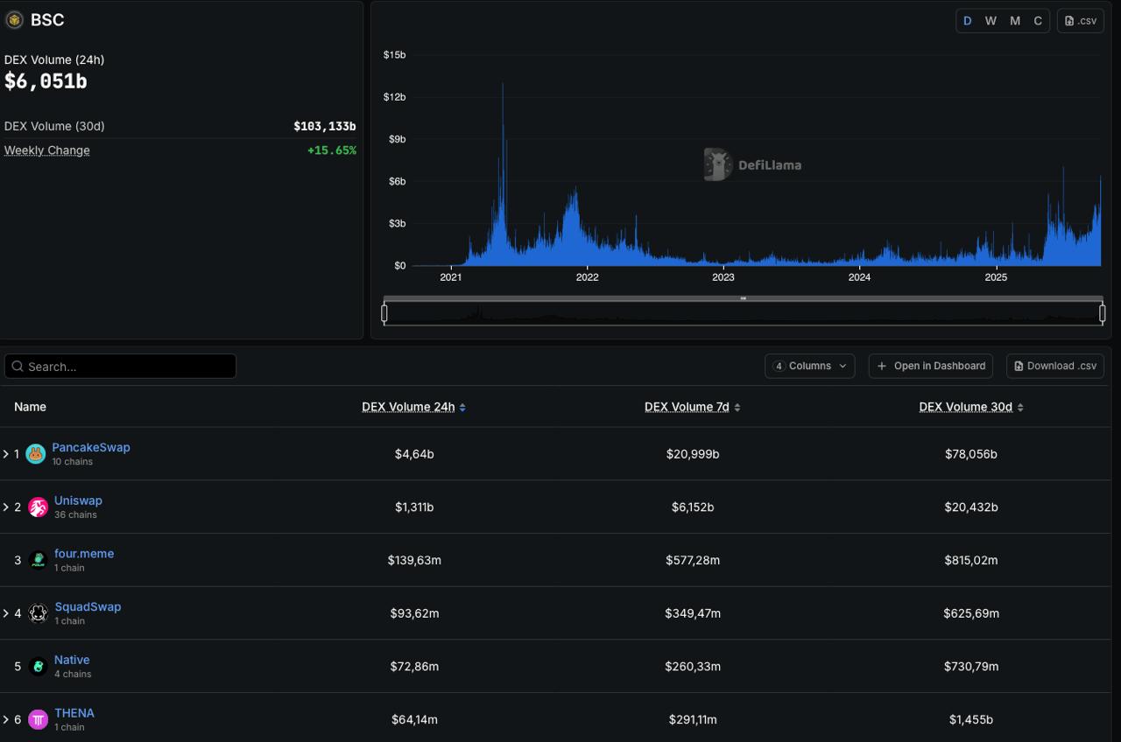Screen dimensions: 1121x742
Task: Click the BSC chain logo icon
Action: (14, 20)
